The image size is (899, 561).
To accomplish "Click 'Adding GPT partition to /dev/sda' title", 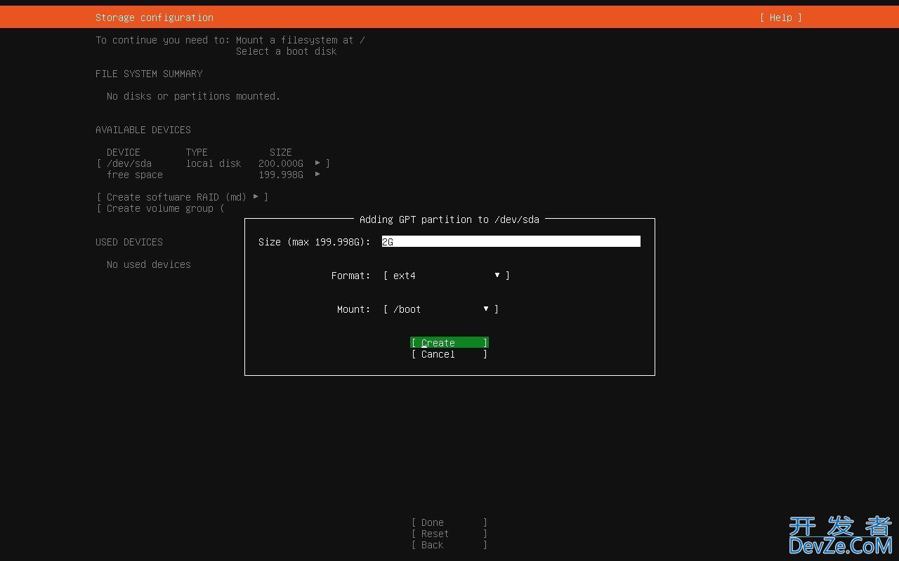I will pos(449,219).
